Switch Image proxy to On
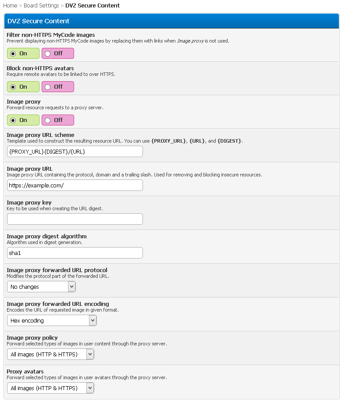This screenshot has width=342, height=402. (x=13, y=120)
